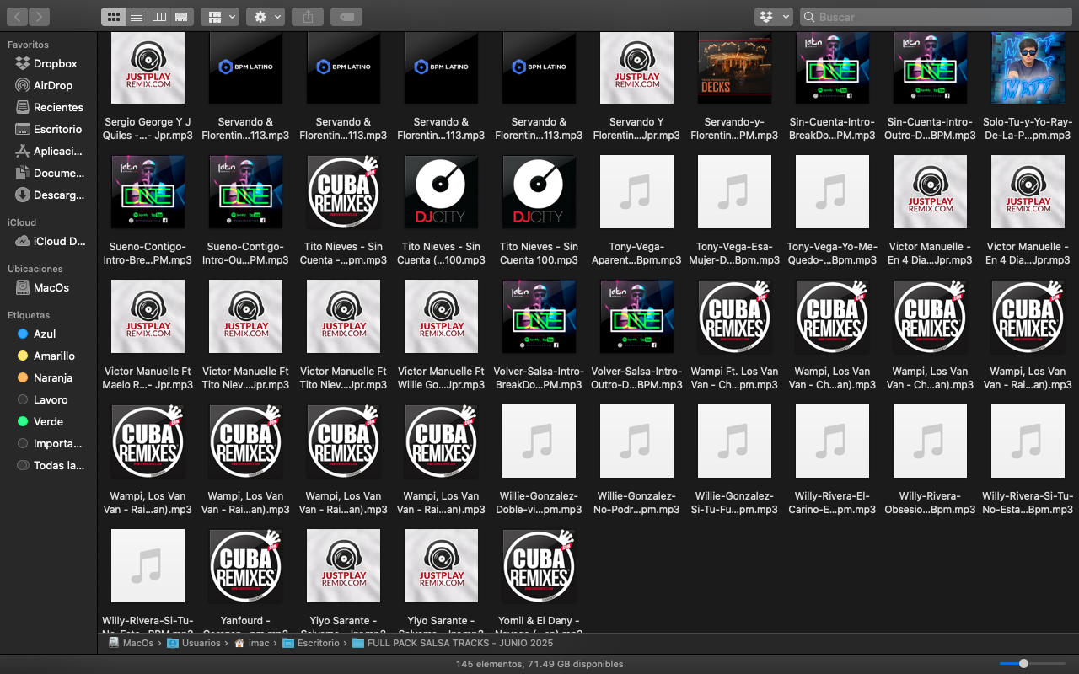Switch to gallery view mode
Image resolution: width=1079 pixels, height=674 pixels.
[x=181, y=17]
